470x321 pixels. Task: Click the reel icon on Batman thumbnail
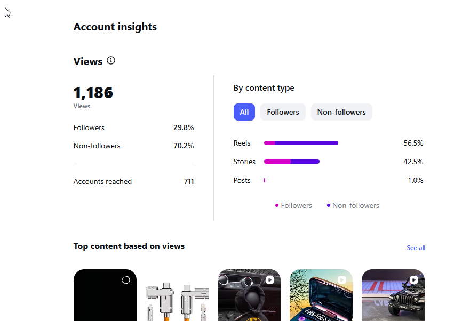[270, 280]
